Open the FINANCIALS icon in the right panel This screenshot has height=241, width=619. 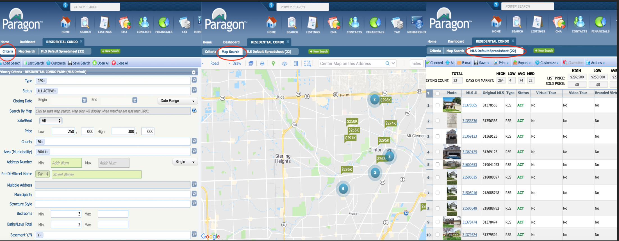tap(600, 24)
